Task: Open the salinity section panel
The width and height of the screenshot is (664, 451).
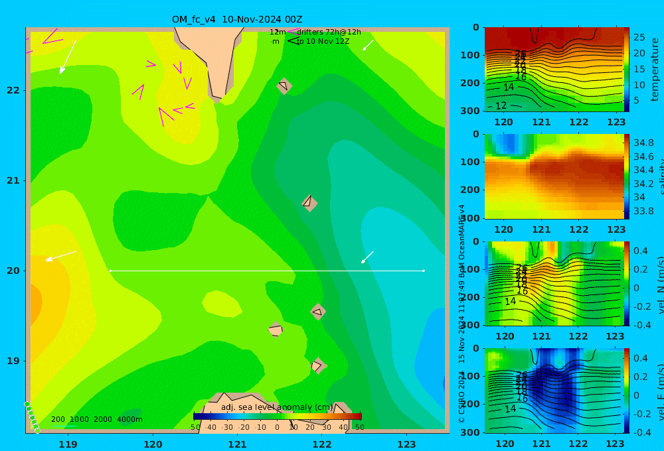Action: tap(554, 176)
